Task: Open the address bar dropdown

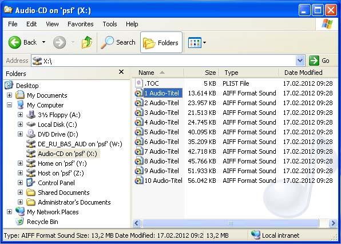Action: click(300, 61)
